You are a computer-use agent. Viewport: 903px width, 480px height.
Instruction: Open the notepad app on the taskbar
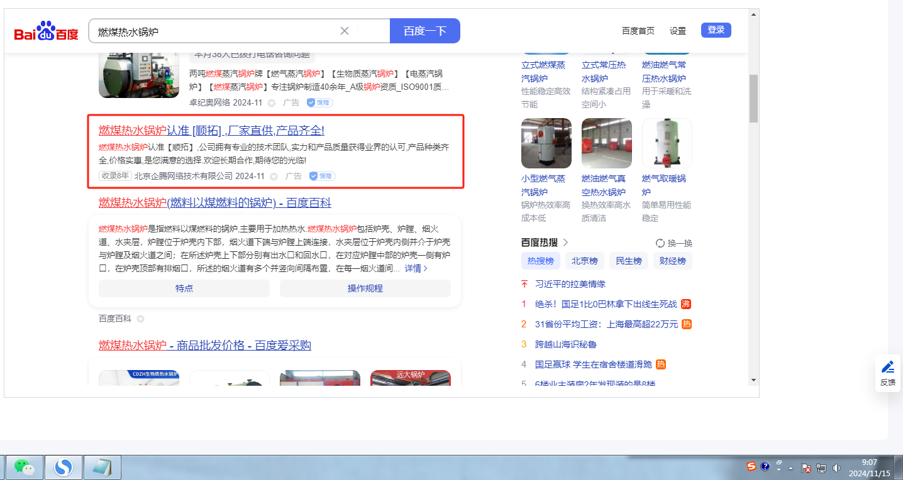tap(102, 467)
